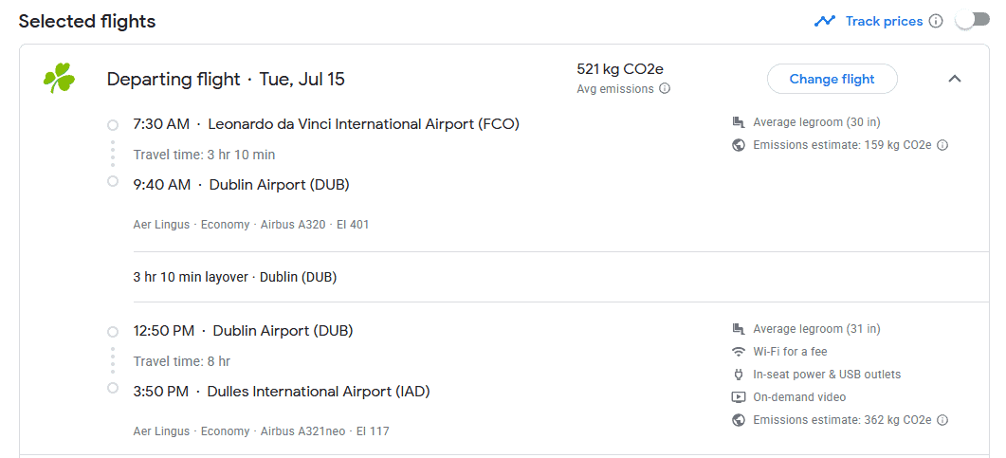Viewport: 1006px width, 458px height.
Task: Click the Departing flight Tue, Jul 15 heading
Action: click(226, 80)
